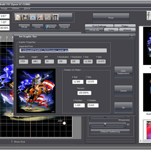Select the checked Preview view mode
151x150 pixels.
point(51,27)
